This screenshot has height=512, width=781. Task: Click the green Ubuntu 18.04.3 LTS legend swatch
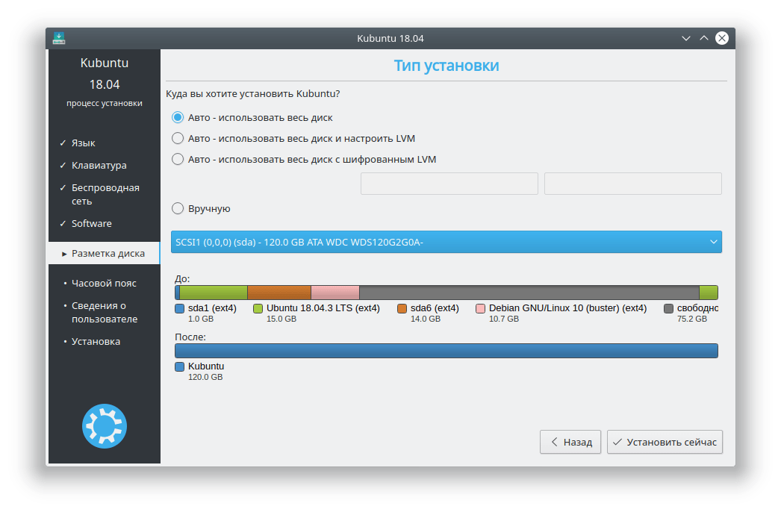[258, 309]
